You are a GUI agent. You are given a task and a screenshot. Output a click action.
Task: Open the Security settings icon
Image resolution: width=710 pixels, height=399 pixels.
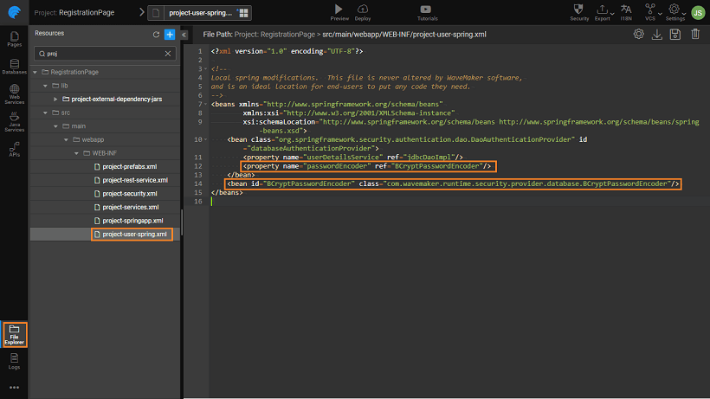click(x=579, y=9)
